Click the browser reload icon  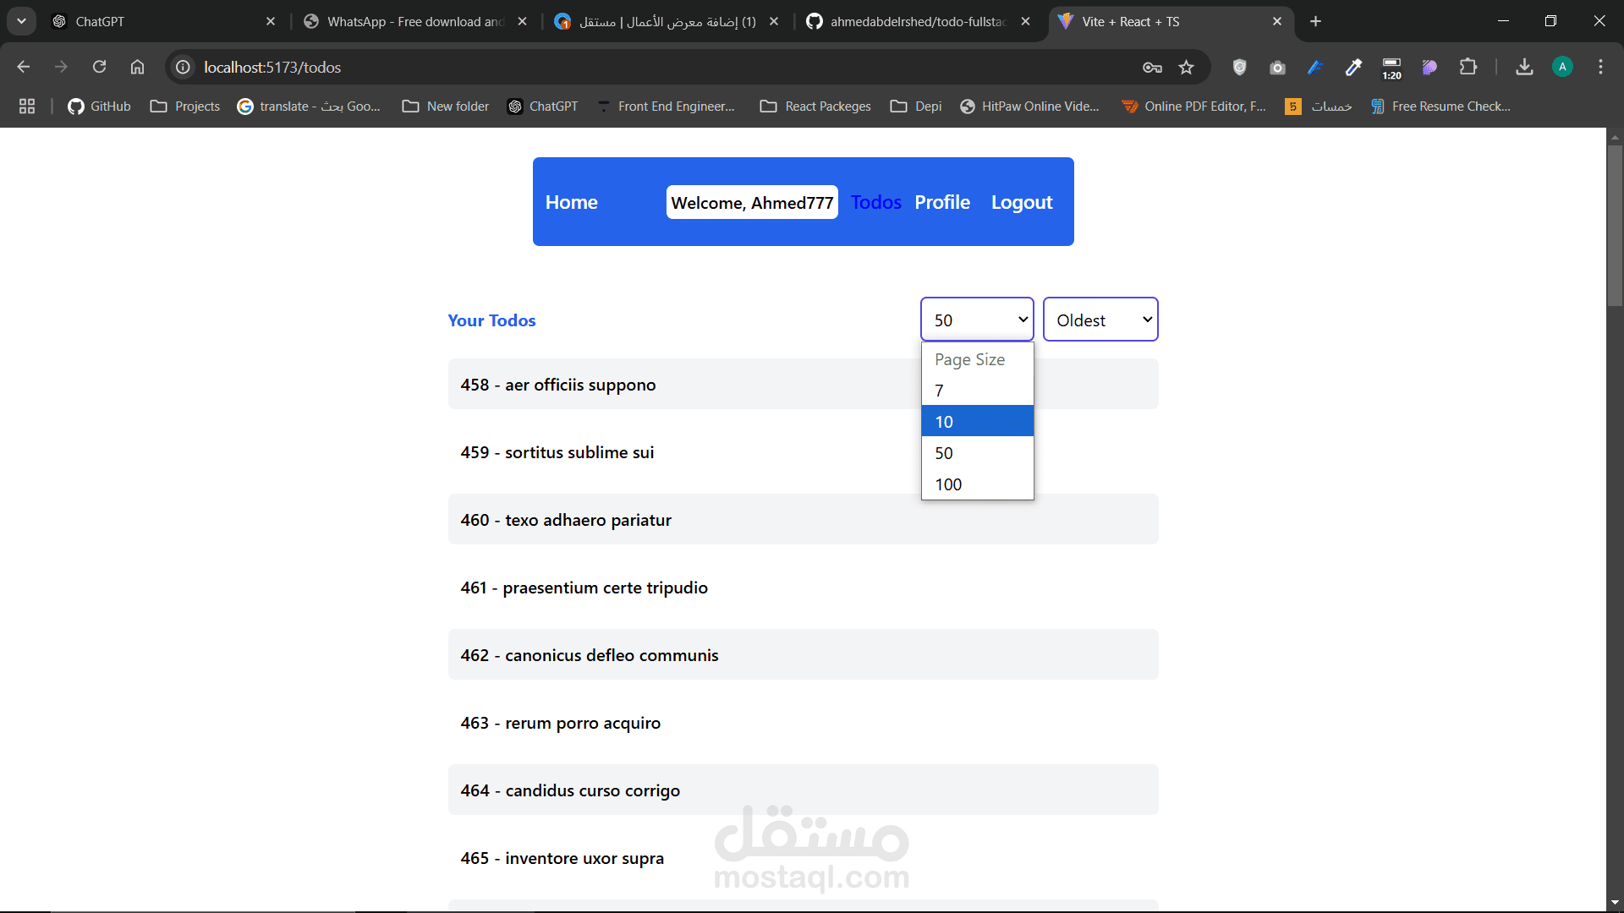pos(99,67)
